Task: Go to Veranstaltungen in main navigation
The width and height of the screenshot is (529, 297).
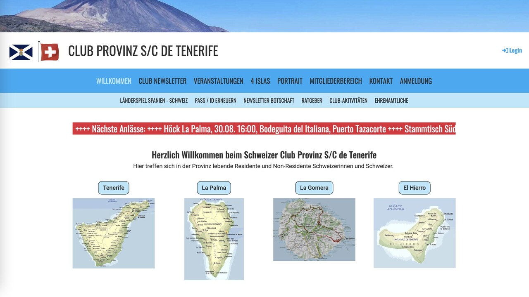Action: (218, 81)
